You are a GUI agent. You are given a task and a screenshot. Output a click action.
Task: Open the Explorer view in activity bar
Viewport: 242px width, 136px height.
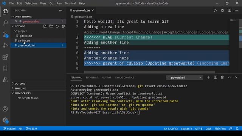coord(5,12)
